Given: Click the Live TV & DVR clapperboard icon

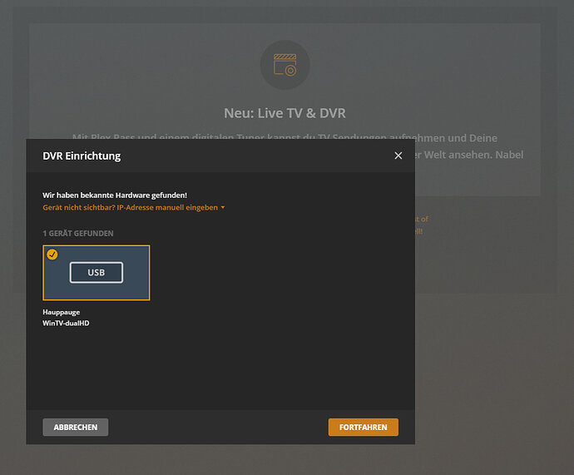Looking at the screenshot, I should point(285,65).
